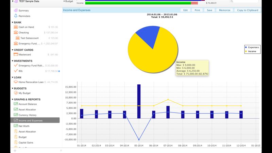The image size is (272, 153).
Task: Click the Memorize button
Action: [x=225, y=10]
